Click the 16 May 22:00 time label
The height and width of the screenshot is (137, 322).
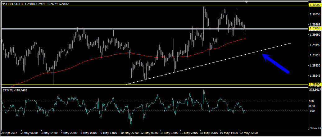(189, 133)
